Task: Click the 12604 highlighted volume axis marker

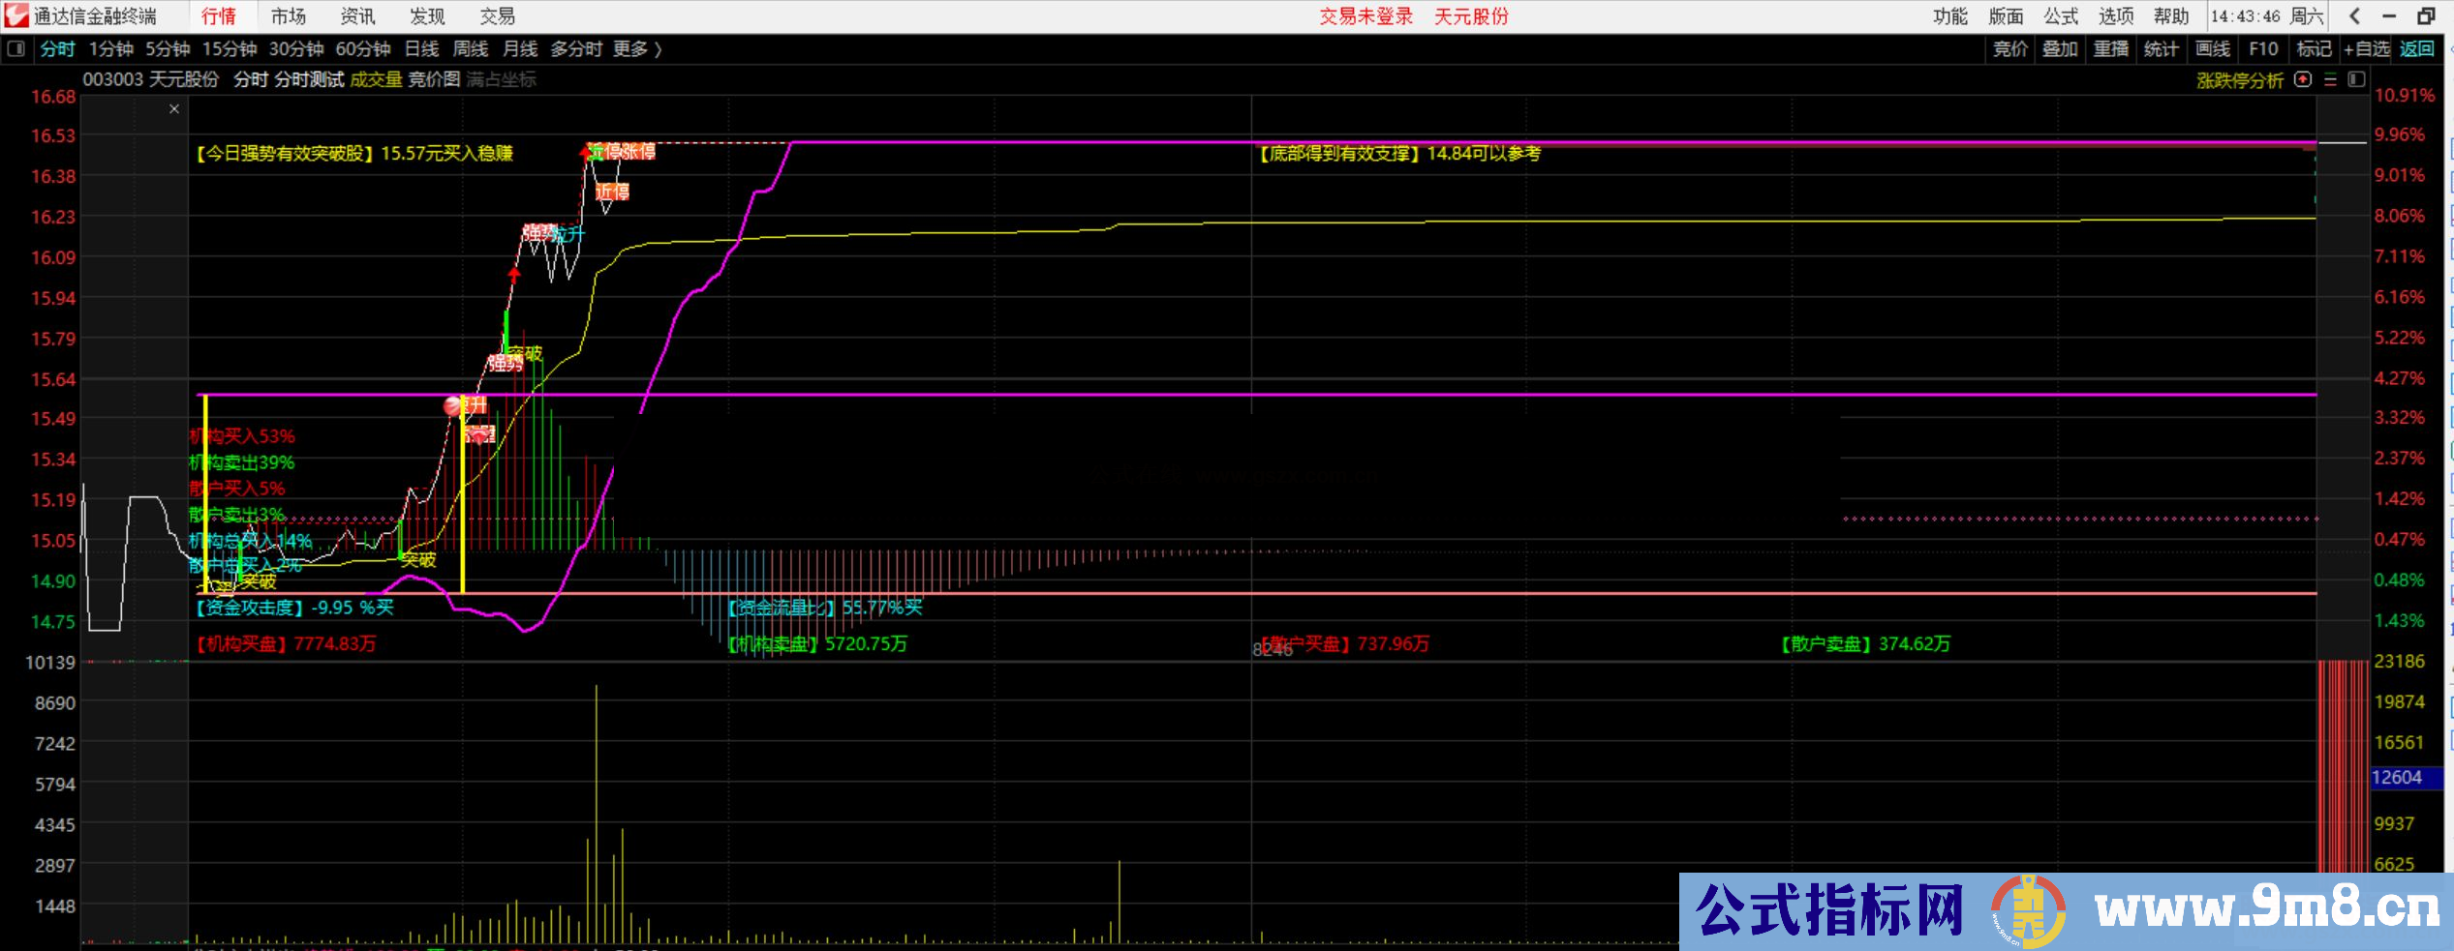Action: click(2397, 777)
